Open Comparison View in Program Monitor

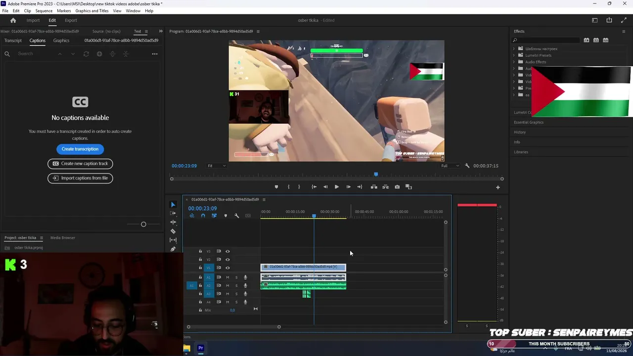click(x=408, y=187)
